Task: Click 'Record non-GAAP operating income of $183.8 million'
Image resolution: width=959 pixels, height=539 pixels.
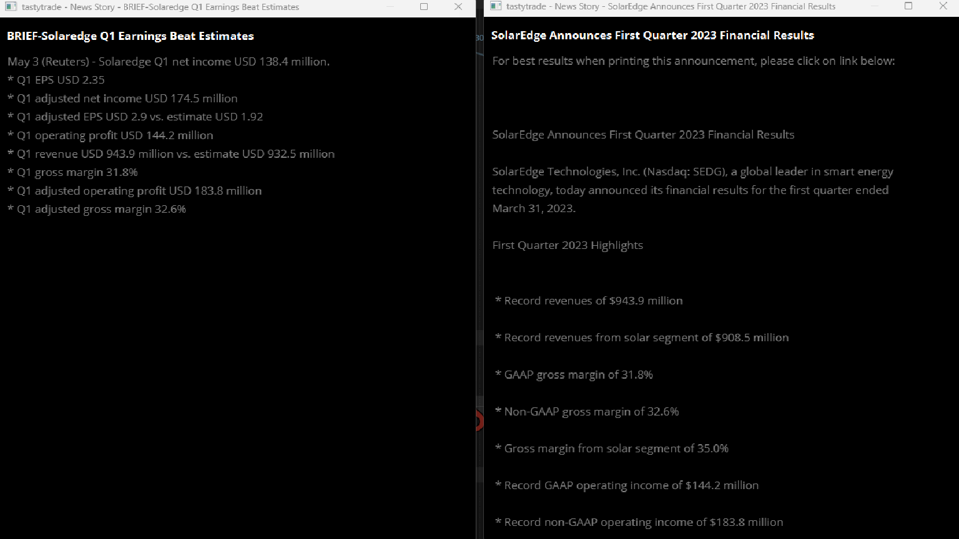Action: [x=639, y=522]
